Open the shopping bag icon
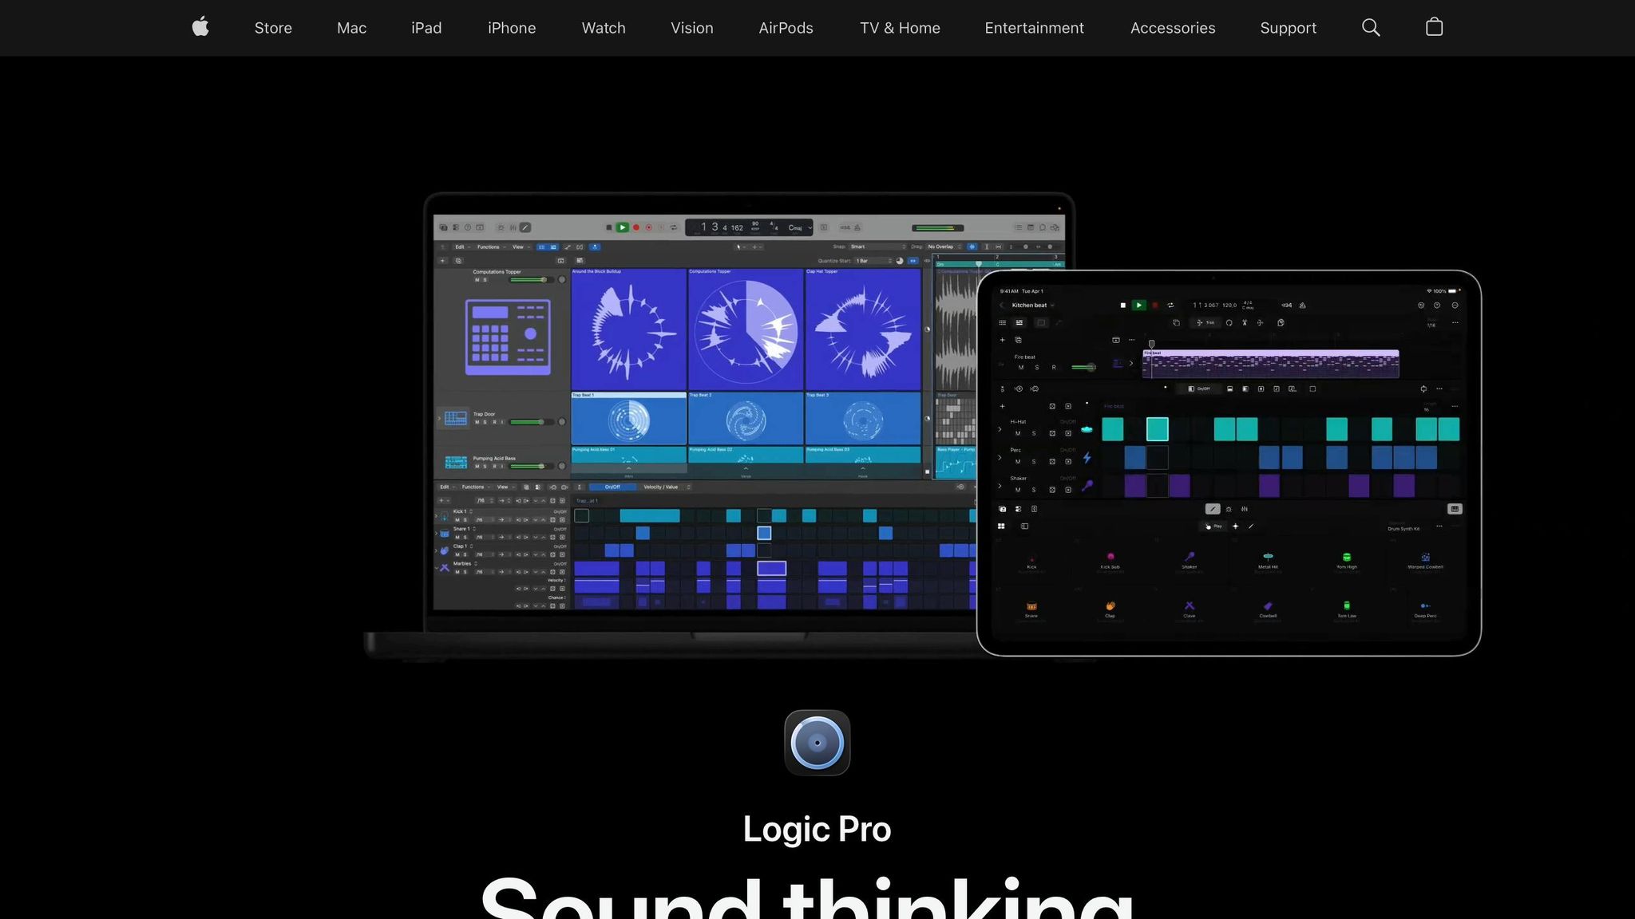This screenshot has height=919, width=1635. (x=1434, y=27)
